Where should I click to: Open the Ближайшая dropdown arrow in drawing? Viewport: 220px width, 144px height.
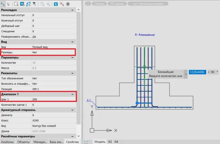pyautogui.click(x=186, y=74)
